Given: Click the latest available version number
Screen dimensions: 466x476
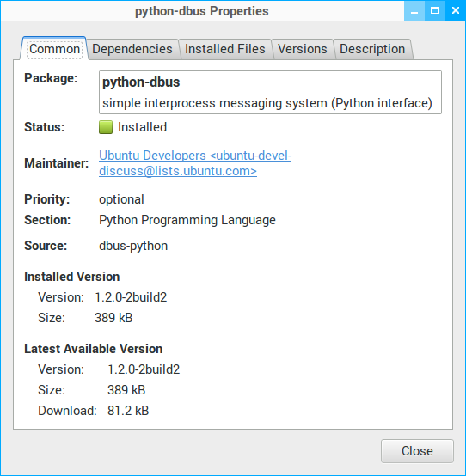Looking at the screenshot, I should [144, 369].
